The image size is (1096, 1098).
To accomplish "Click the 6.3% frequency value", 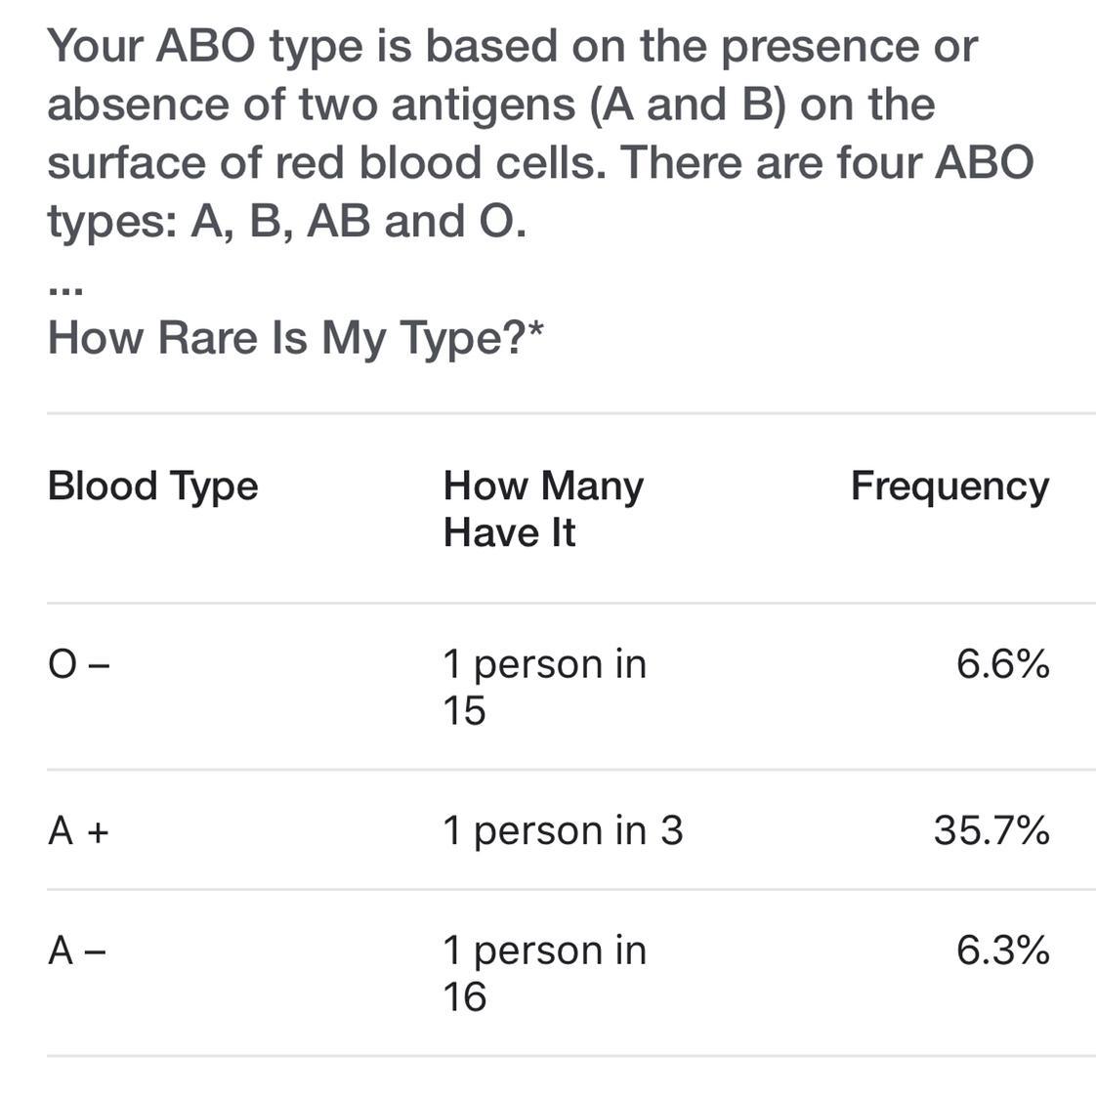I will click(1002, 950).
